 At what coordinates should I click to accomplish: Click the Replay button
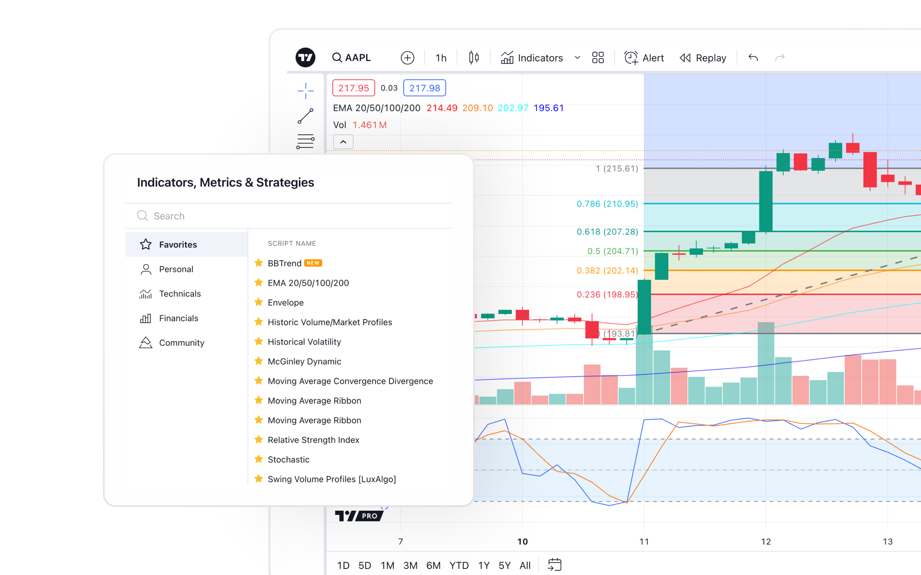[703, 58]
